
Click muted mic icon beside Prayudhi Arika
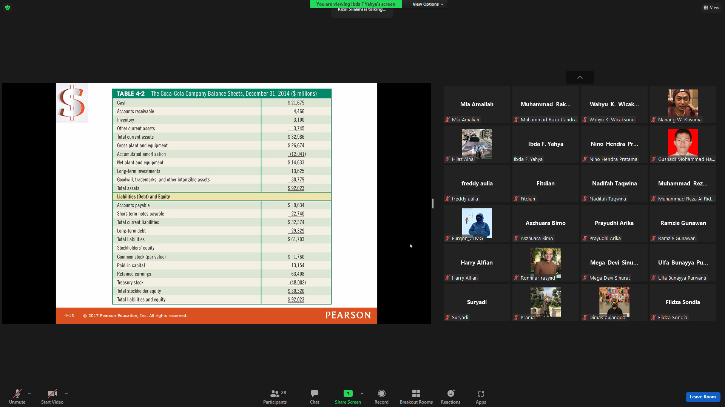click(x=585, y=239)
